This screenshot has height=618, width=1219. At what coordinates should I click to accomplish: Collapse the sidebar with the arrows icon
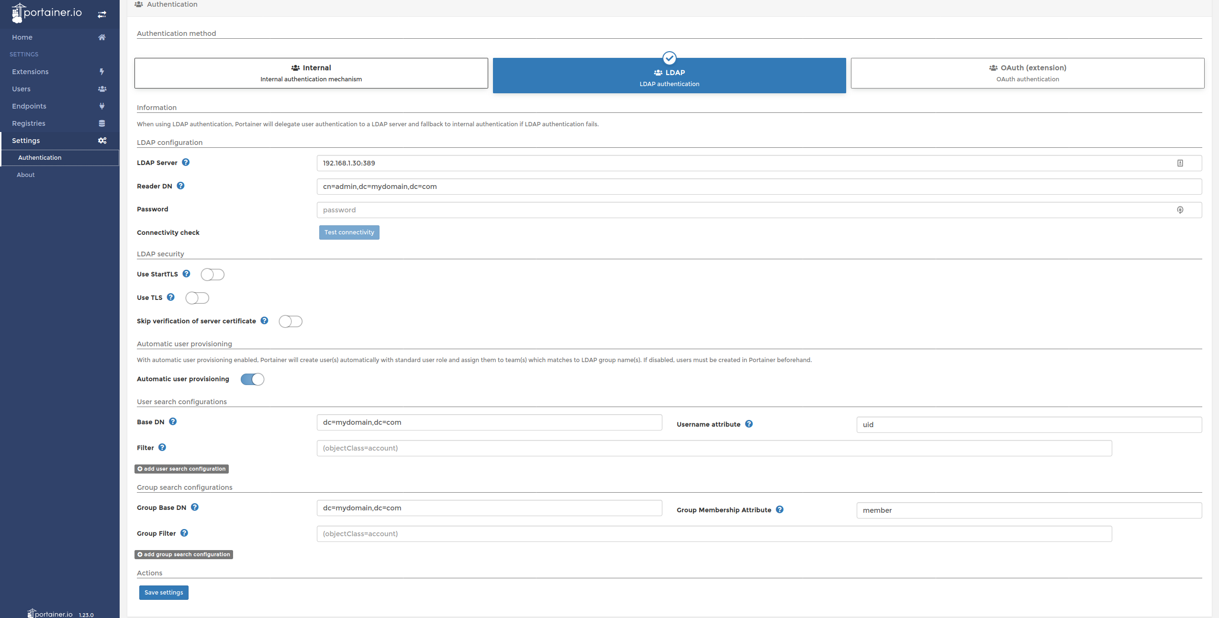point(102,14)
